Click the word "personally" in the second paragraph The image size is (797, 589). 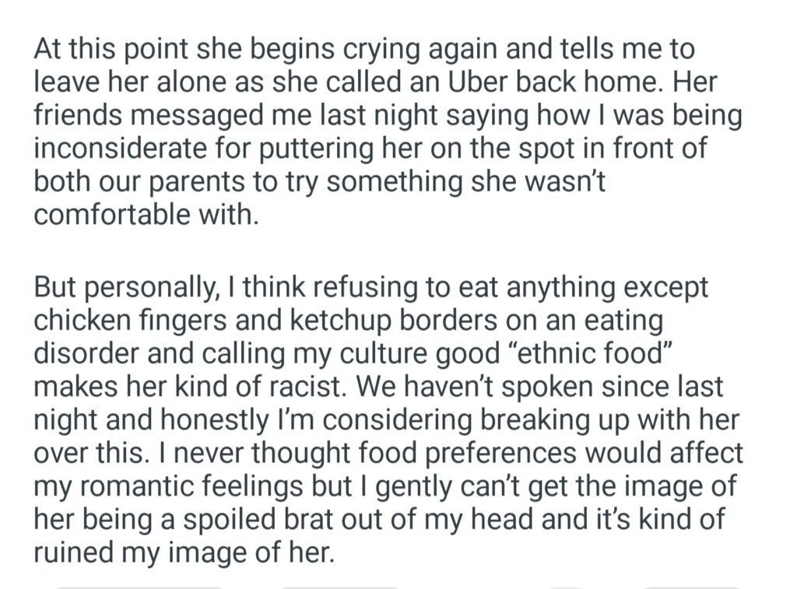[x=156, y=289]
